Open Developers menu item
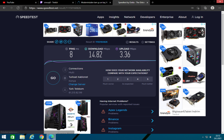This screenshot has width=224, height=140. (148, 17)
